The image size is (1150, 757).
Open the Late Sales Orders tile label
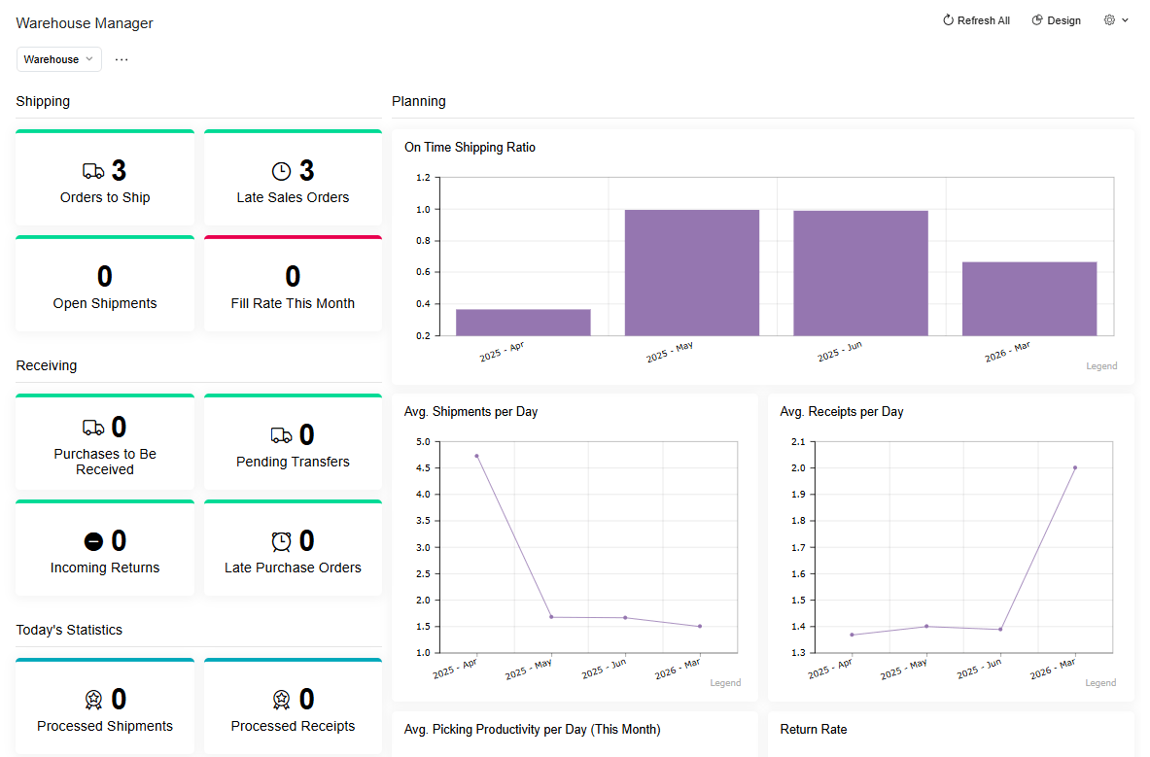click(293, 197)
